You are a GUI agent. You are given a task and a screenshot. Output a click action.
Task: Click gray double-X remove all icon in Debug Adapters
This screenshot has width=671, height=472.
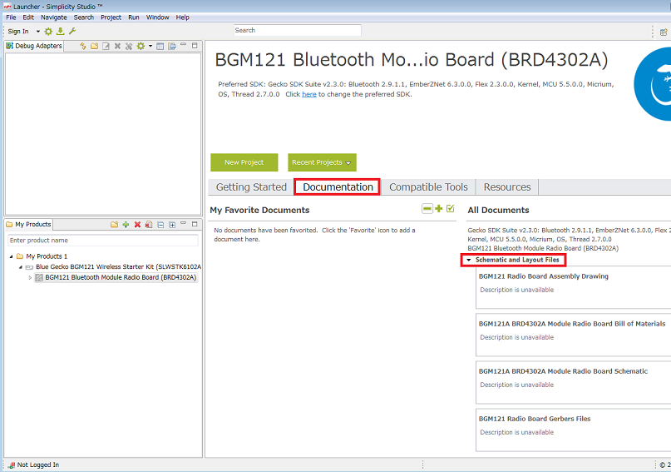tap(129, 46)
